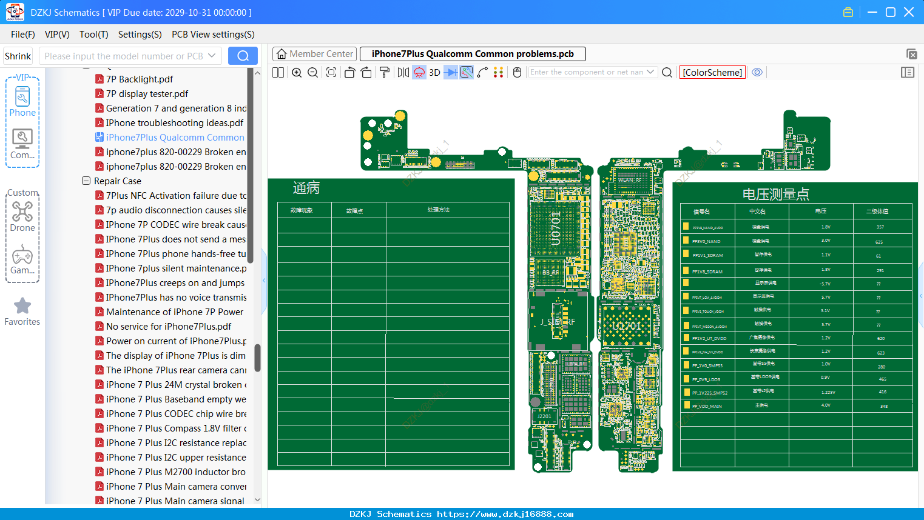Image resolution: width=924 pixels, height=520 pixels.
Task: Click the Shrink button
Action: click(x=18, y=56)
